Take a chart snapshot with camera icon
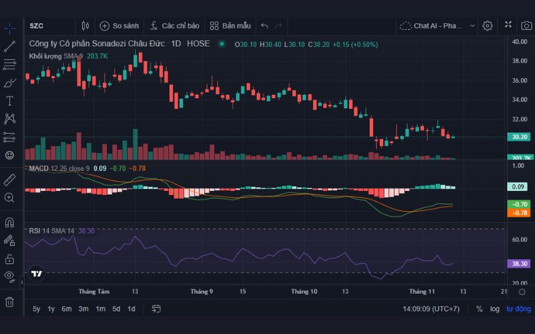535x334 pixels. click(526, 25)
